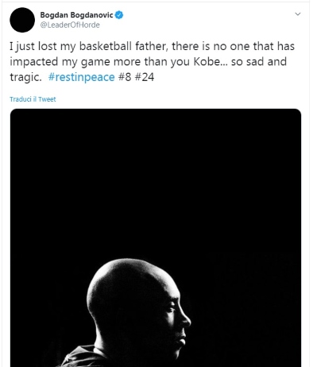Open Bogdan Bogdanovic's profile via display name
The width and height of the screenshot is (313, 367).
tap(76, 15)
